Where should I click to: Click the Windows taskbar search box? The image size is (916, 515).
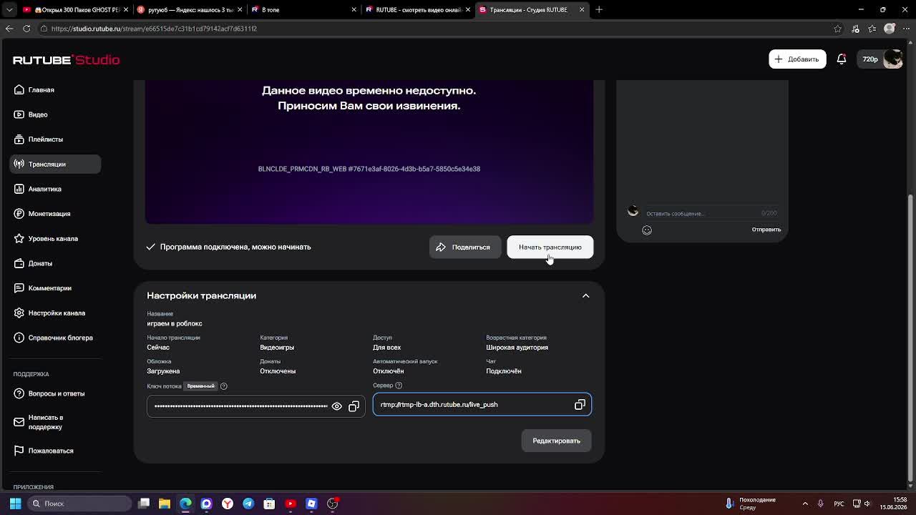[79, 504]
